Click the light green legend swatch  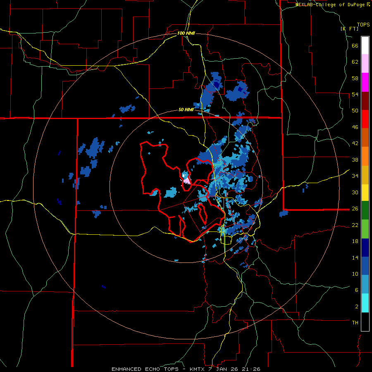[x=365, y=229]
